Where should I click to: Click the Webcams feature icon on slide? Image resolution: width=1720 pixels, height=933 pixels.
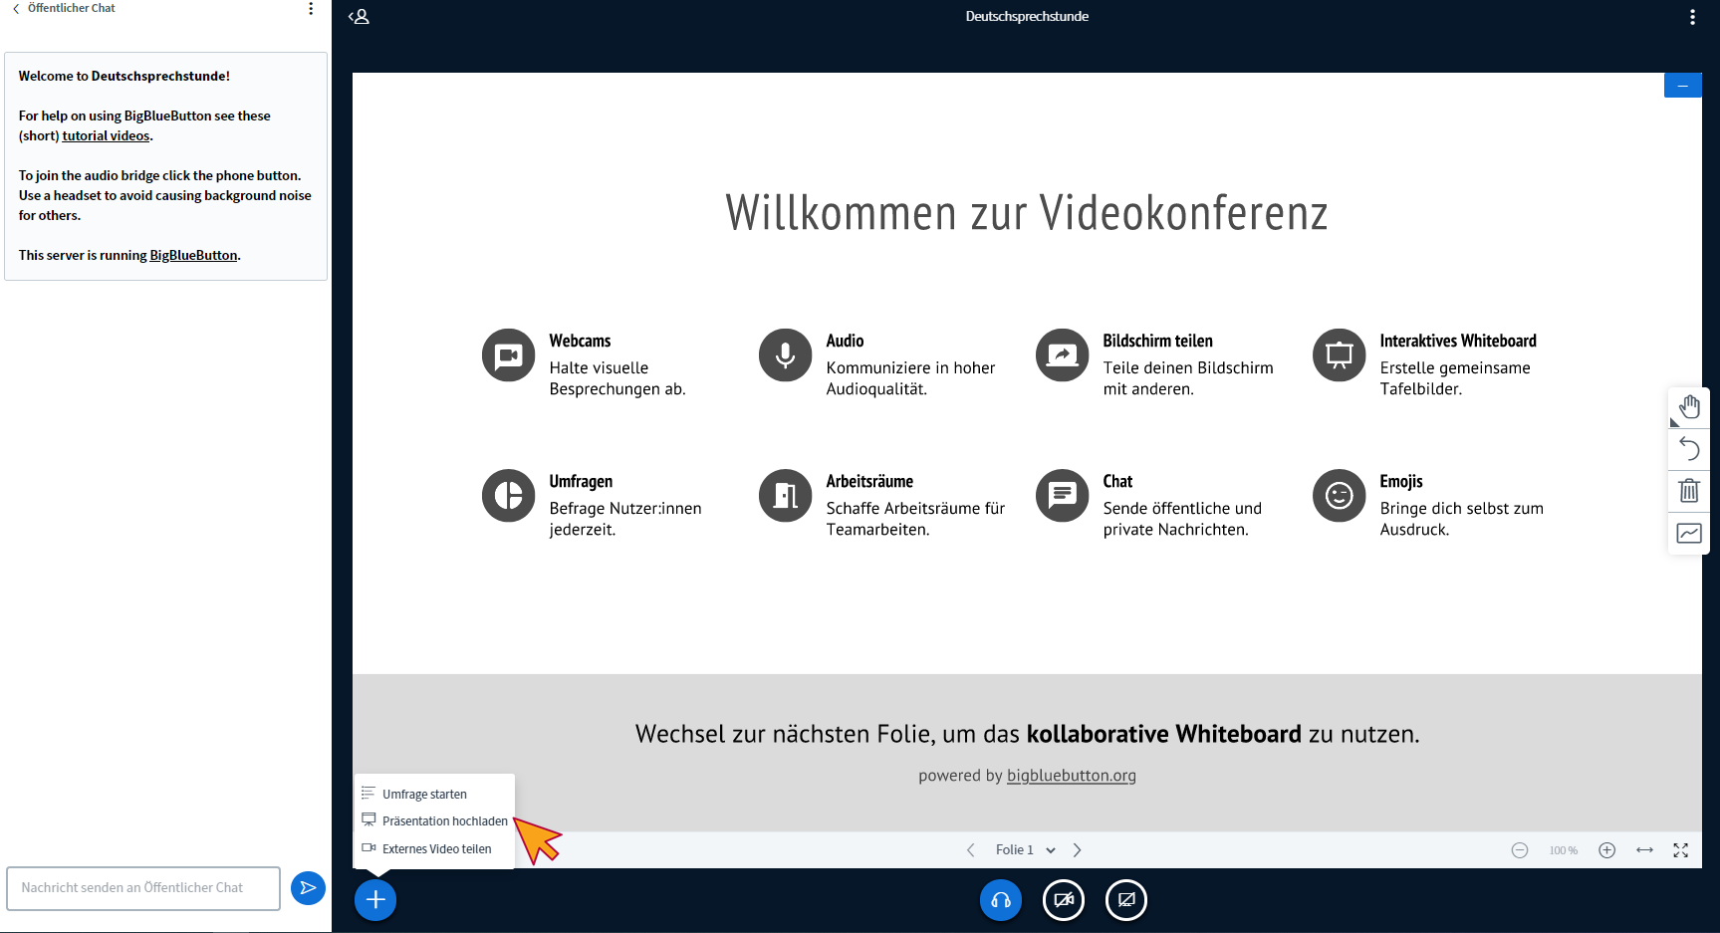click(x=509, y=355)
